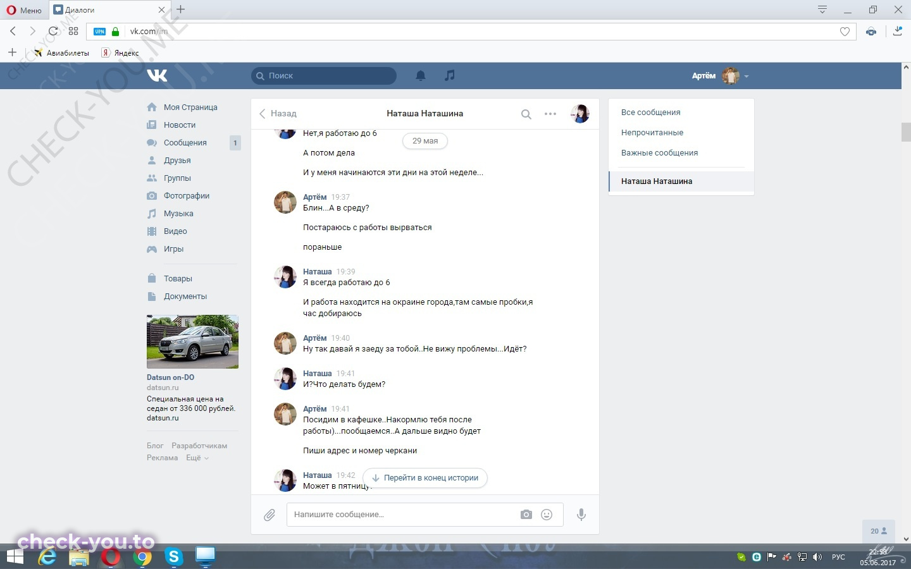Viewport: 911px width, 569px height.
Task: Expand the Ещё footer menu
Action: [197, 458]
